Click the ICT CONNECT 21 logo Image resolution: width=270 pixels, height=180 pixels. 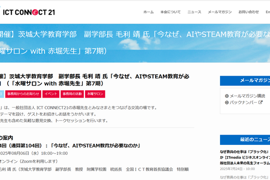(x=28, y=12)
